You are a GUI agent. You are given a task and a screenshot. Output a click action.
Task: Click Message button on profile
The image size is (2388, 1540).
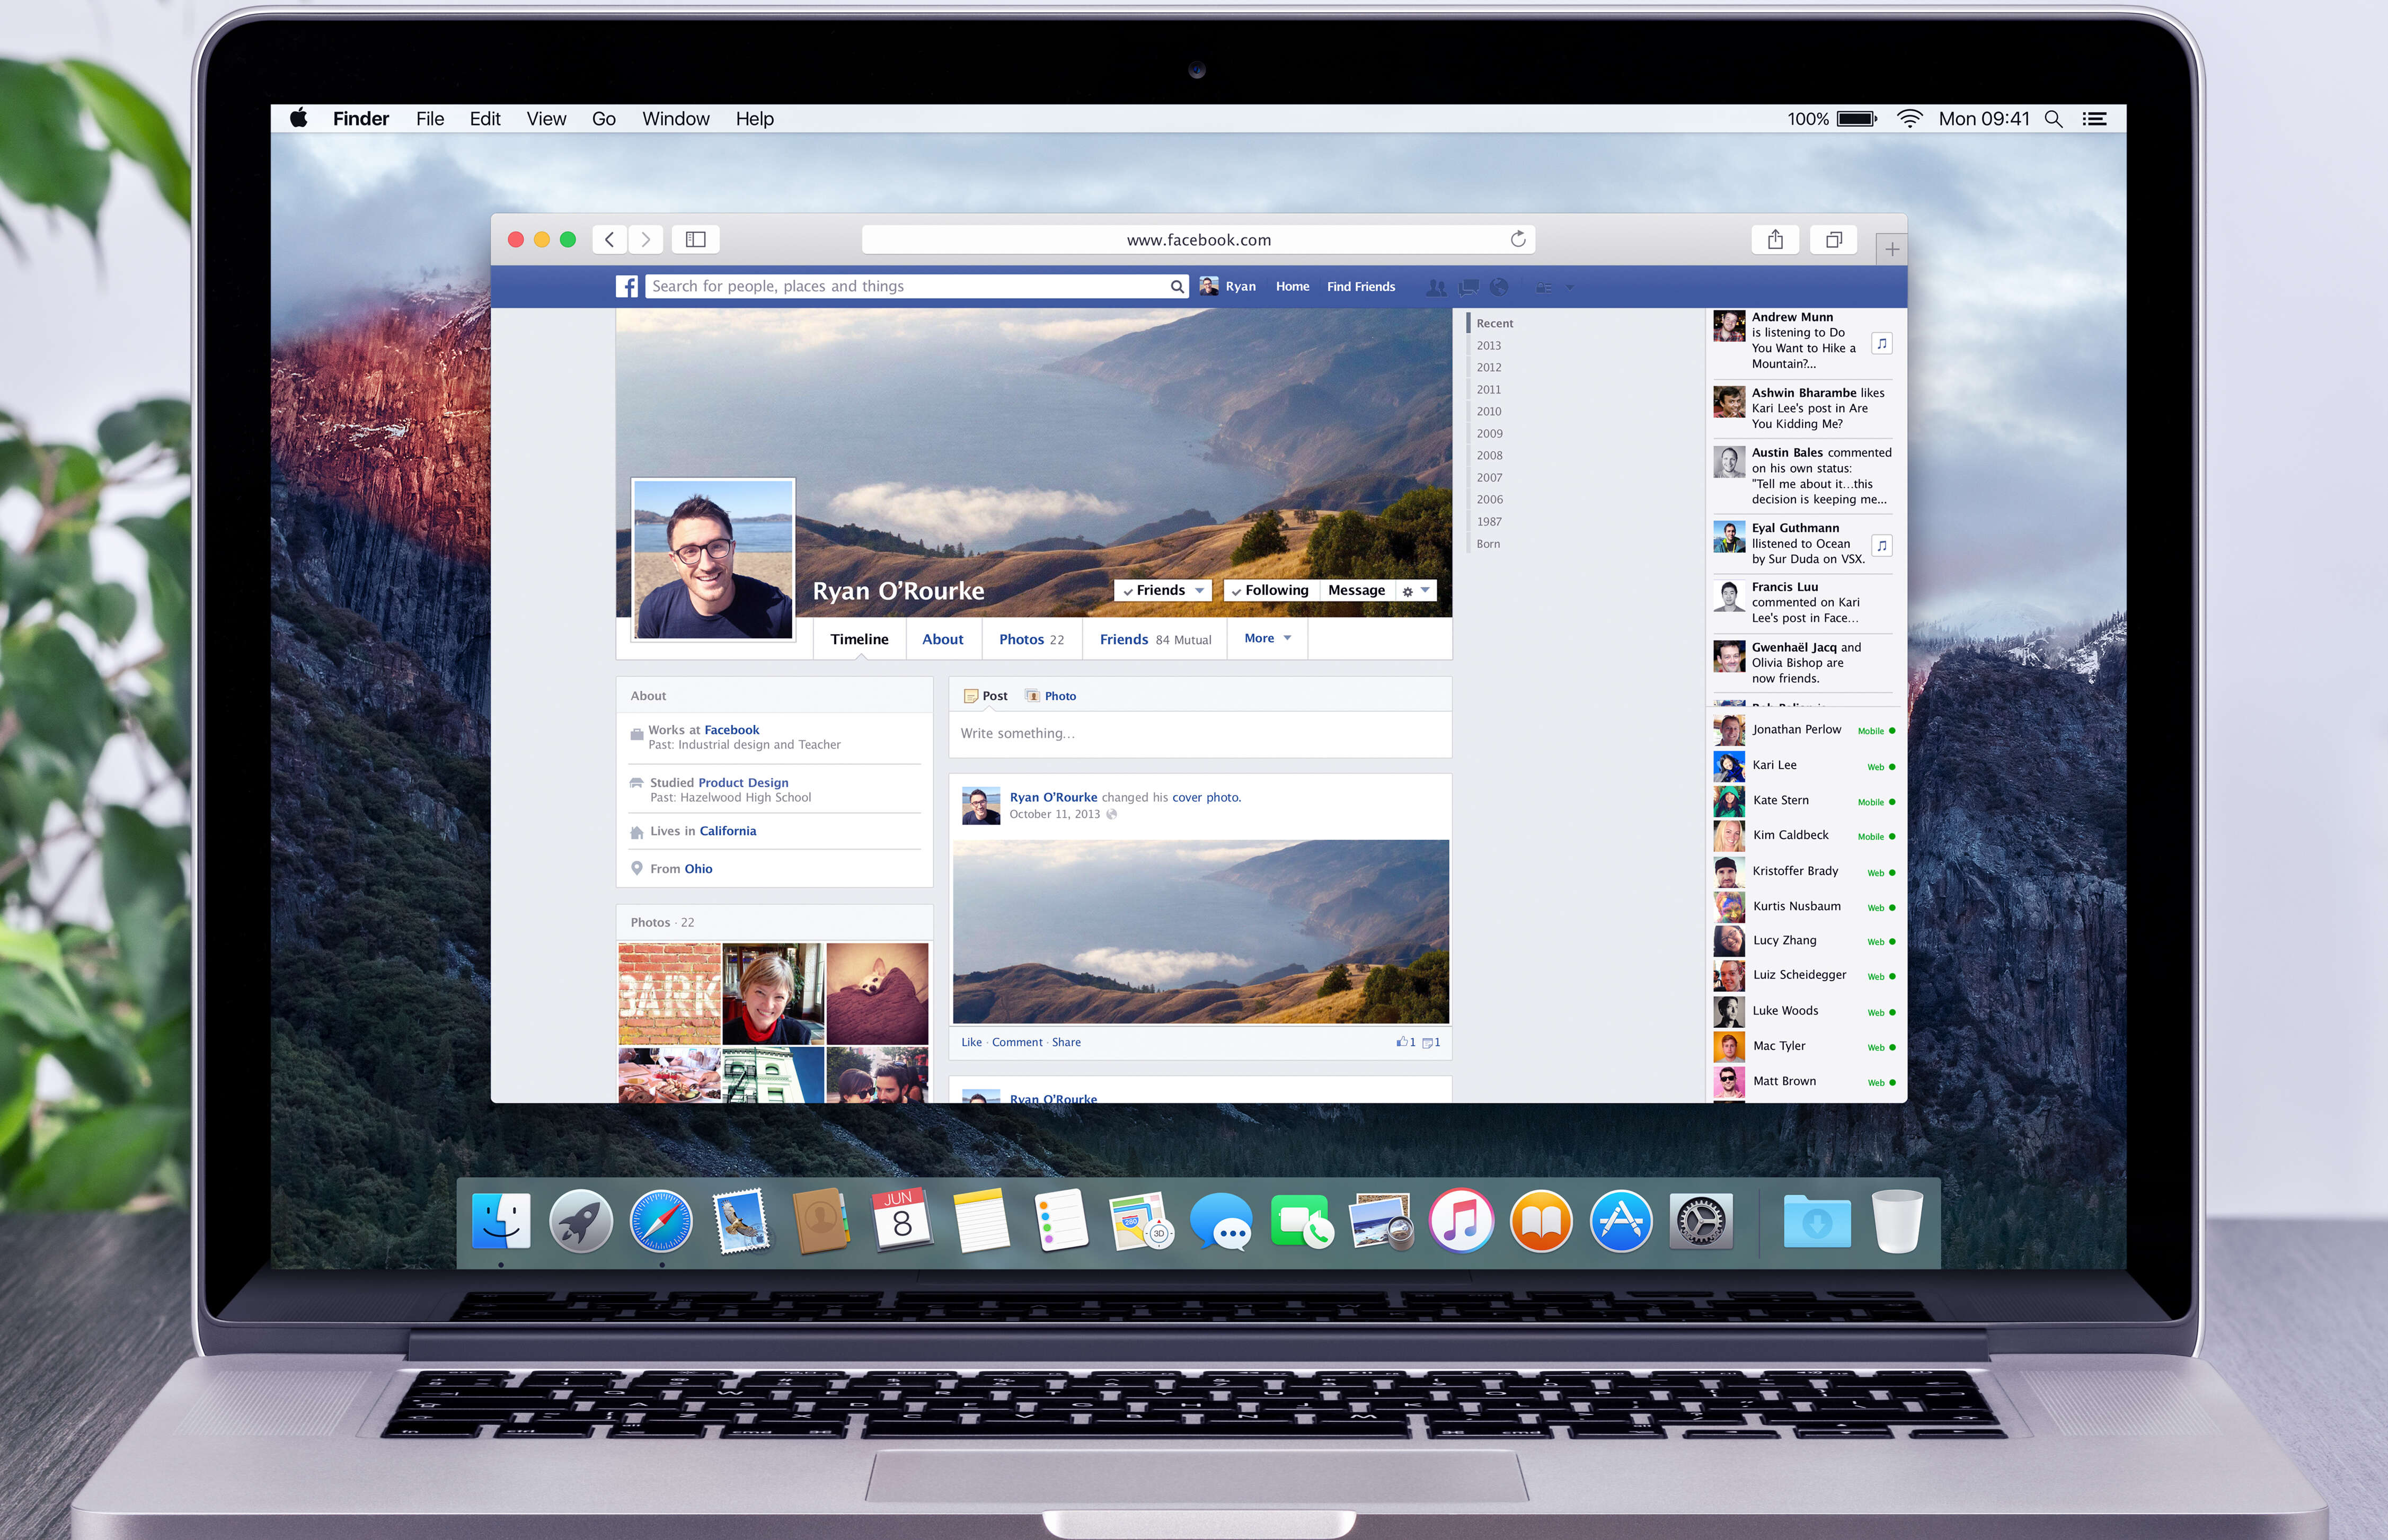pos(1357,590)
